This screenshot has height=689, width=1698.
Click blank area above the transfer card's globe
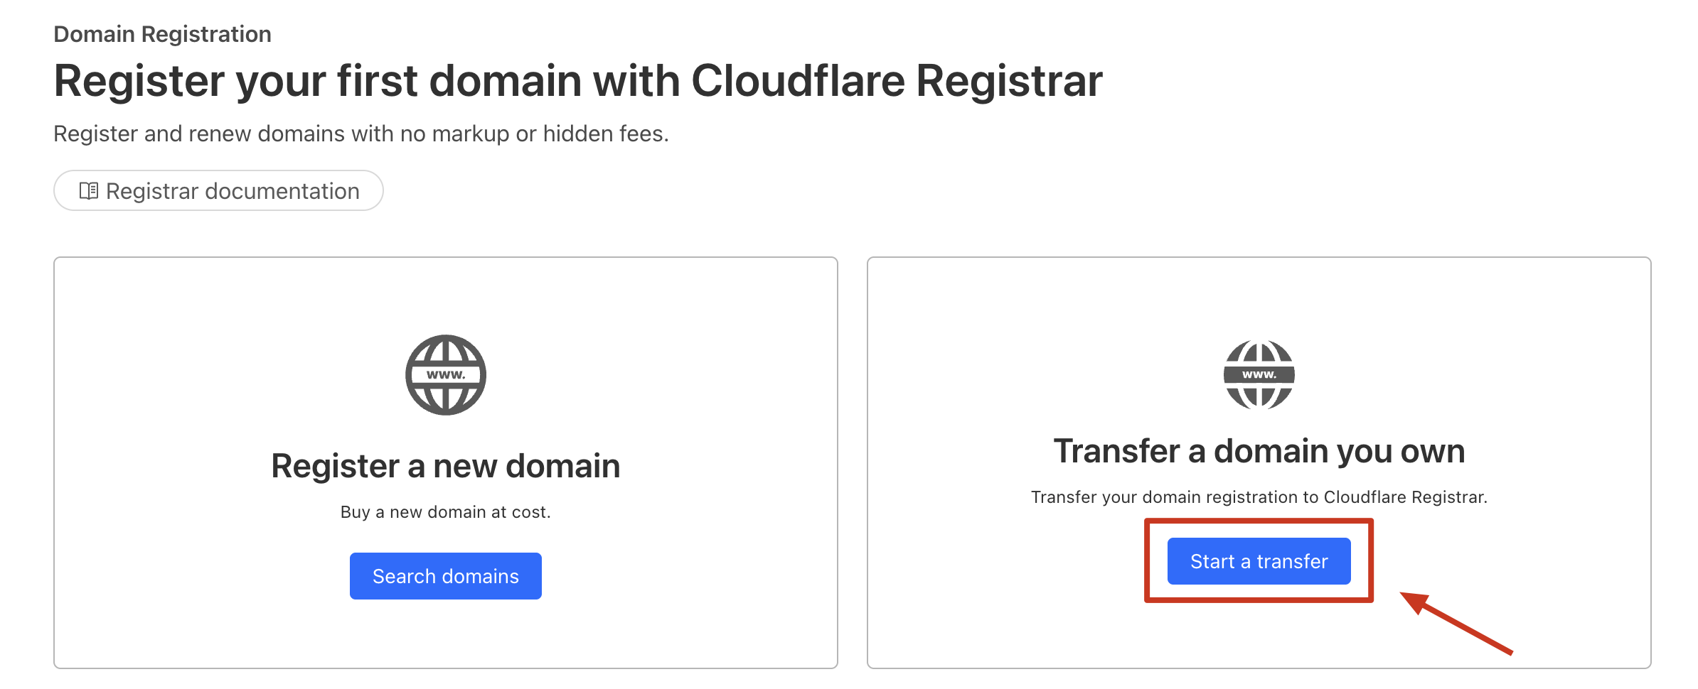(1259, 298)
